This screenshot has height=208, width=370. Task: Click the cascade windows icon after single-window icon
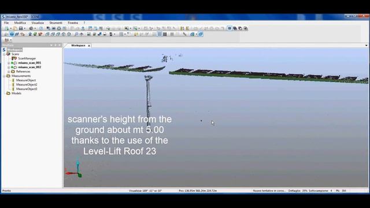pos(235,28)
